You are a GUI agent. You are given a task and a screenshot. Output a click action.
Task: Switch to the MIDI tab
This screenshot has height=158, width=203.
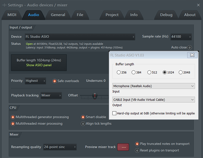click(12, 15)
